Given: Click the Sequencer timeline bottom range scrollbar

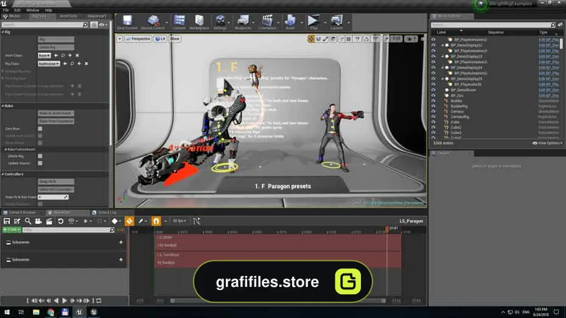Looking at the screenshot, I should pyautogui.click(x=278, y=300).
